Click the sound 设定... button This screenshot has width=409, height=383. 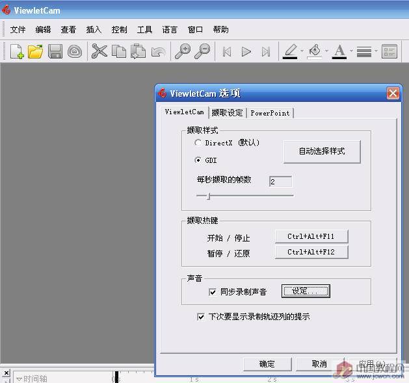point(306,291)
